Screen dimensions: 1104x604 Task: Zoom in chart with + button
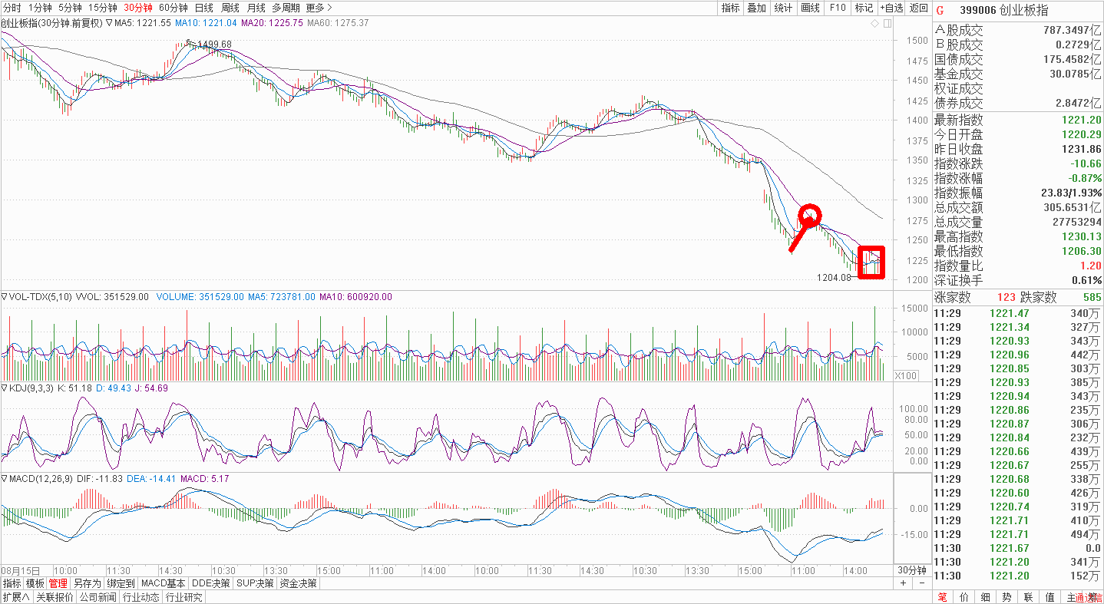coord(904,583)
